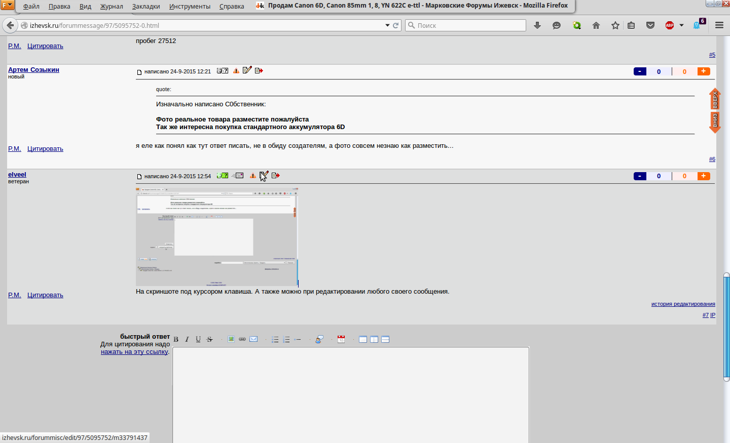Click the Adblock Plus icon
730x443 pixels.
670,25
